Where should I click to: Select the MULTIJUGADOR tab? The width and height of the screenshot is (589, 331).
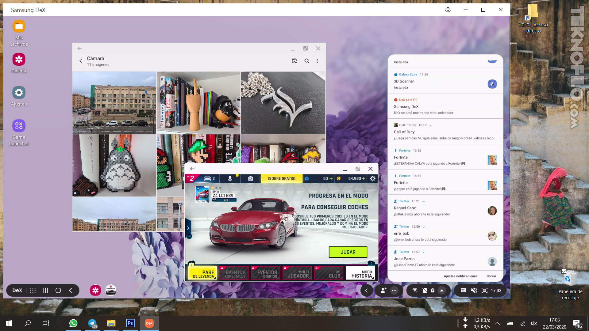tap(297, 273)
